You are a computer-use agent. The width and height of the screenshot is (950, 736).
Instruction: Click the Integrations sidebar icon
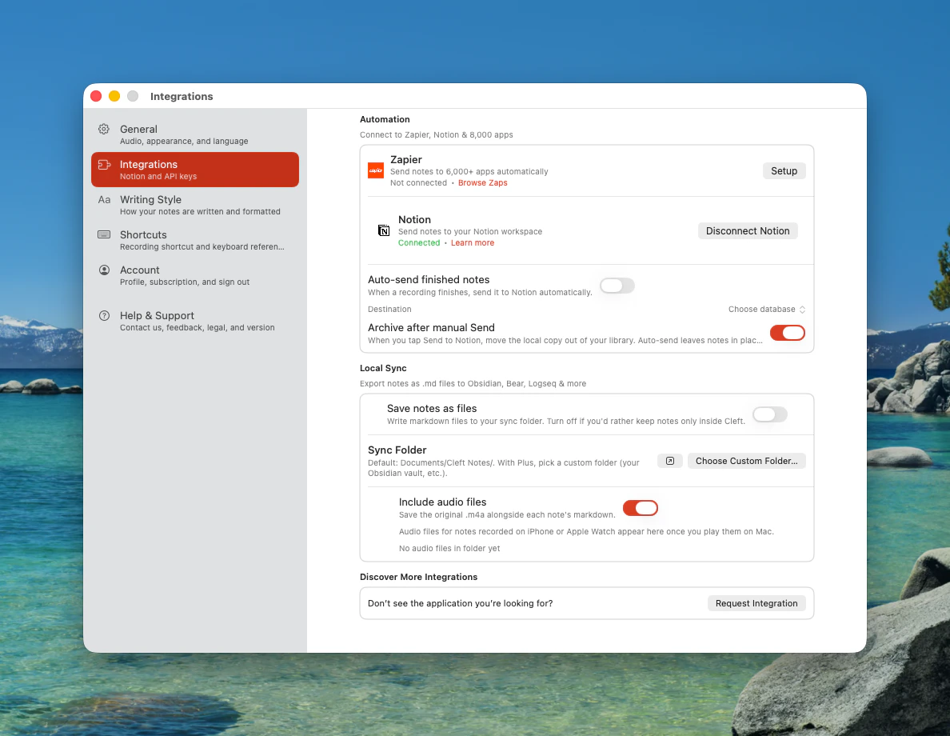pyautogui.click(x=104, y=164)
